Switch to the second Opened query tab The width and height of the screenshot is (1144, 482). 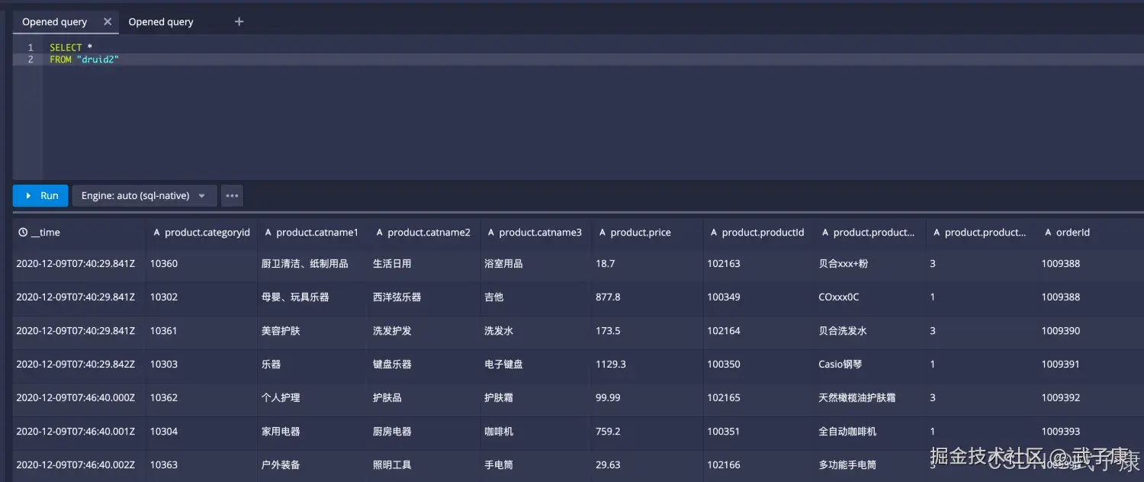161,21
